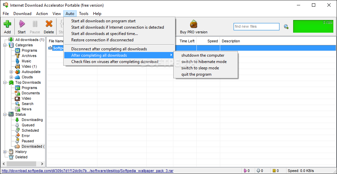Toggle Disconnect after completing all downloads
Viewport: 337px width, 174px height.
[x=119, y=49]
